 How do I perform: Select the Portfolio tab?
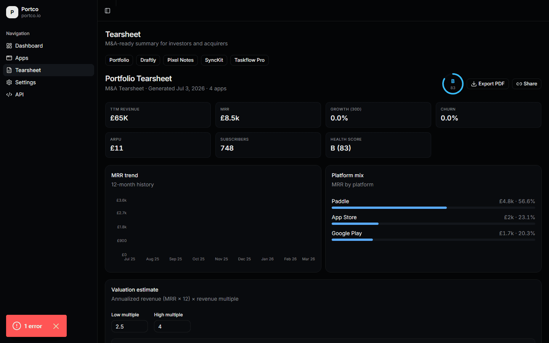119,60
